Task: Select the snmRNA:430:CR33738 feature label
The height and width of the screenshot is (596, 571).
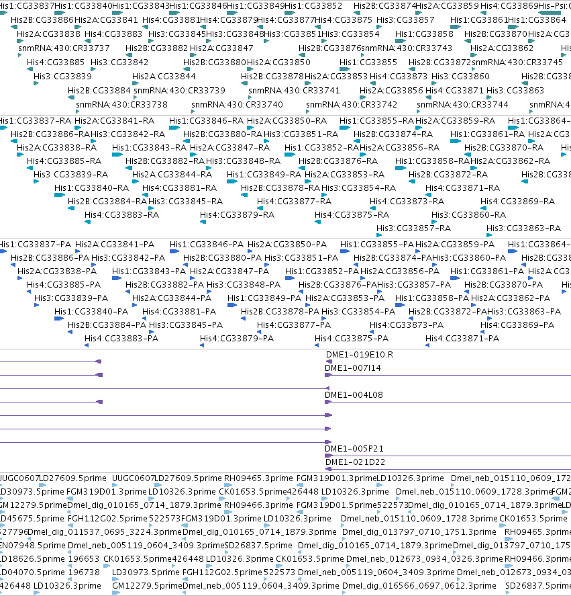Action: 121,105
